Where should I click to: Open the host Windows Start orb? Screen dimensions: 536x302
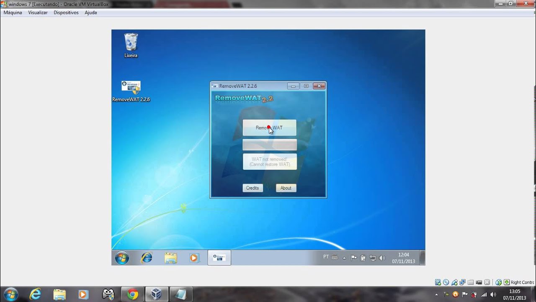point(10,294)
